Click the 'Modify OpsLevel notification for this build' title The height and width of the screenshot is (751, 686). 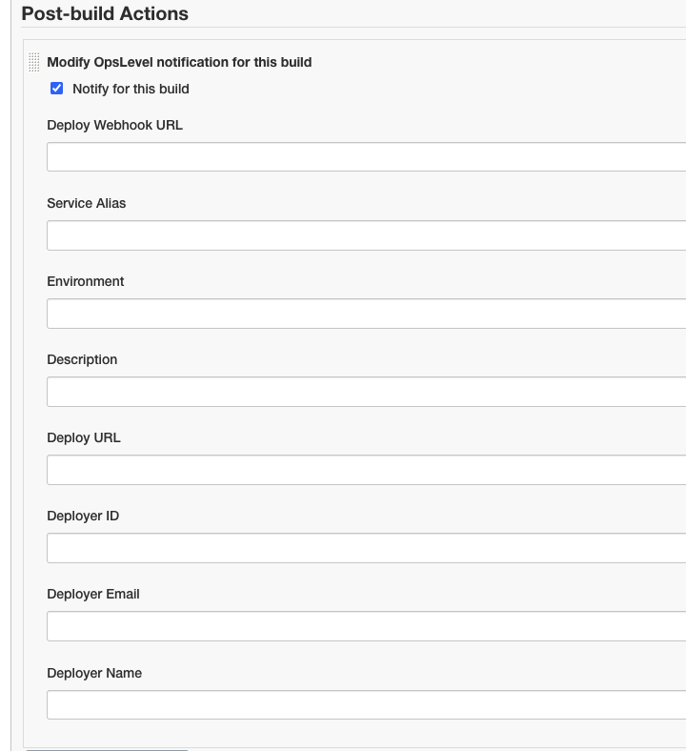(179, 62)
